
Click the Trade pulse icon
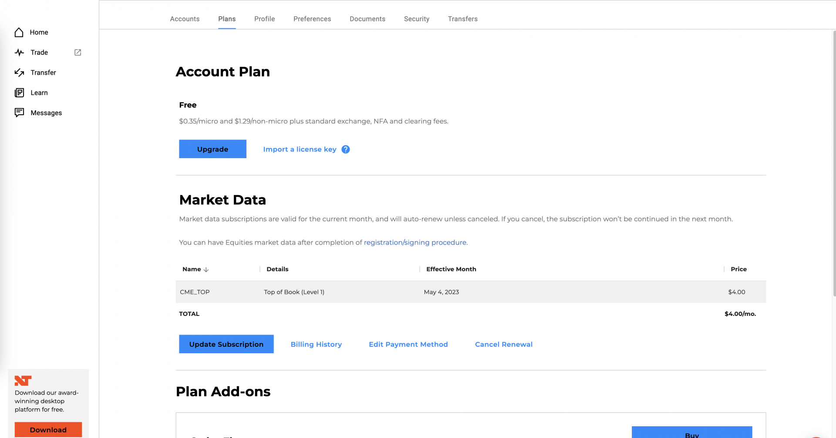19,53
